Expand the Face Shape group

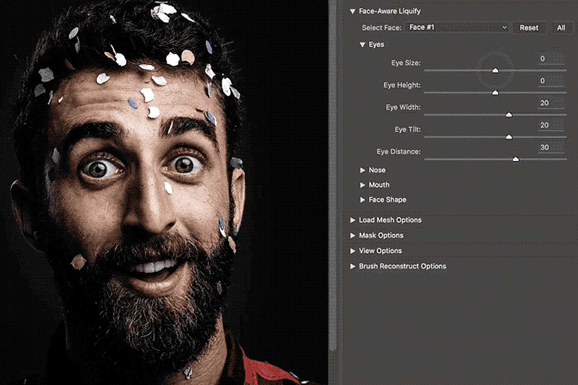pos(362,200)
